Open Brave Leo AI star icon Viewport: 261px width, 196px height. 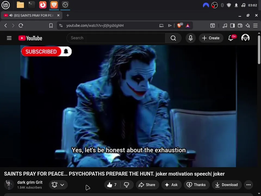248,26
